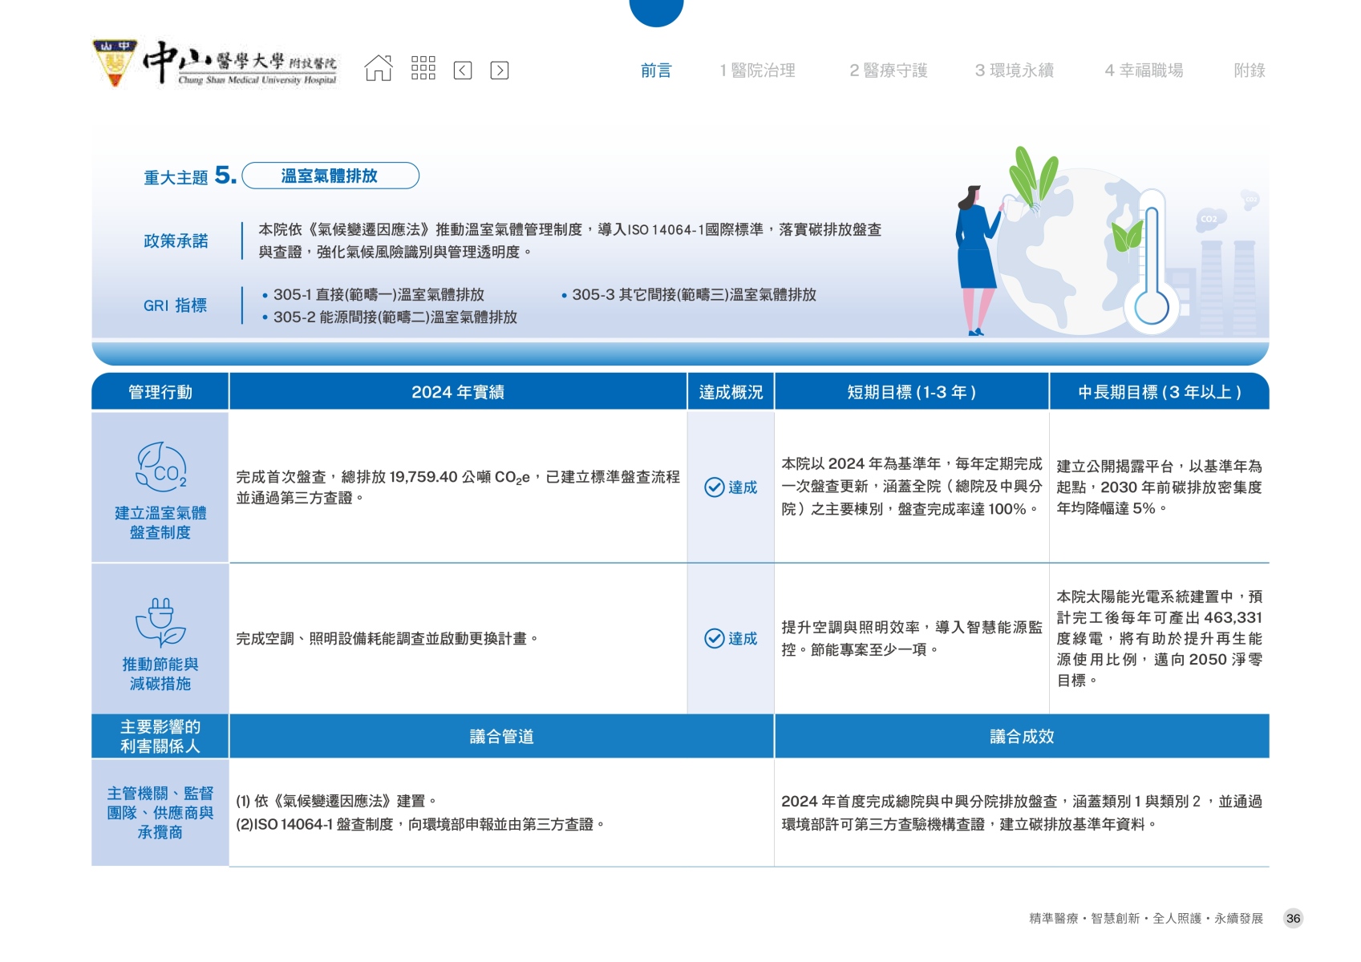The height and width of the screenshot is (962, 1361).
Task: Open the grid table-of-contents icon
Action: (423, 69)
